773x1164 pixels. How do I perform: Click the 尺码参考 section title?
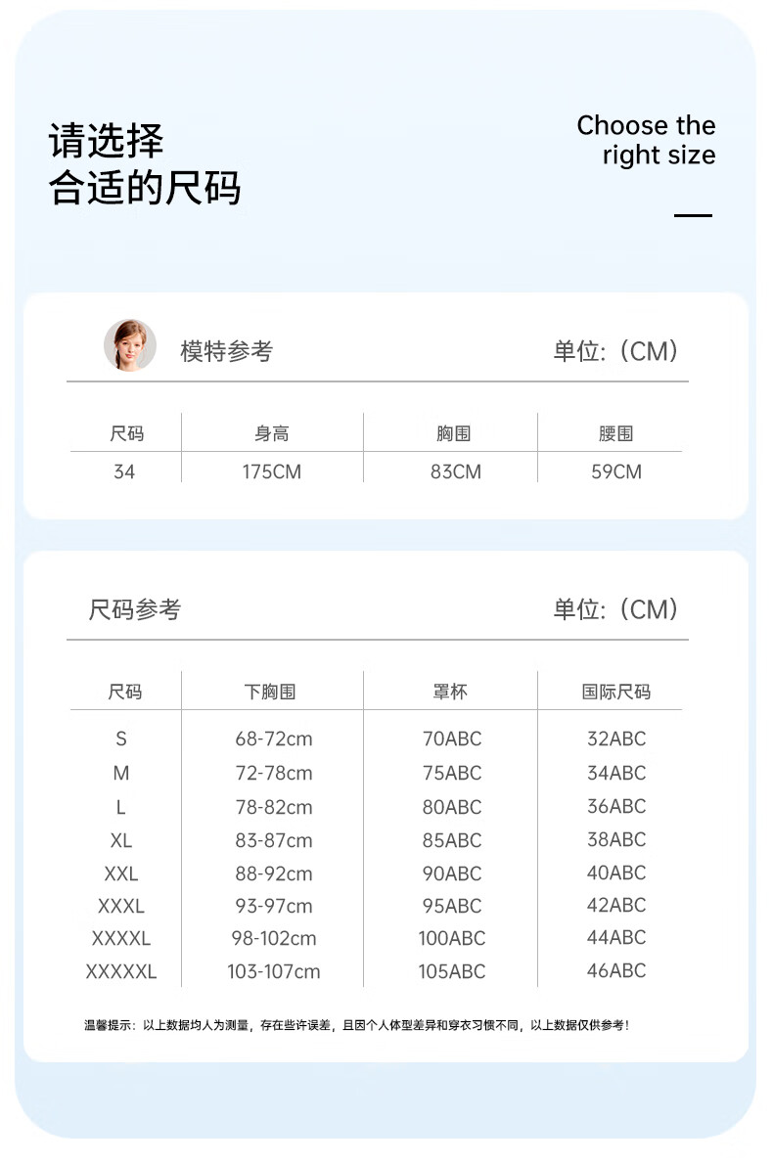pyautogui.click(x=134, y=609)
